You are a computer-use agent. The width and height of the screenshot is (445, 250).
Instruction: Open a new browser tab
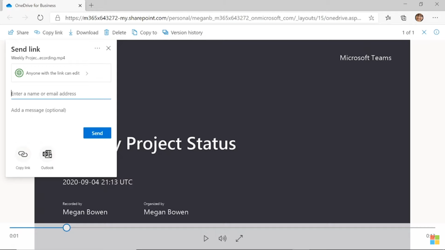point(91,5)
